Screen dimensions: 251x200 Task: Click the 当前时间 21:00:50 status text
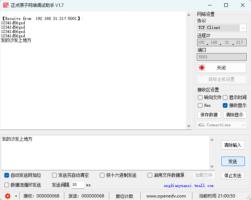click(217, 196)
